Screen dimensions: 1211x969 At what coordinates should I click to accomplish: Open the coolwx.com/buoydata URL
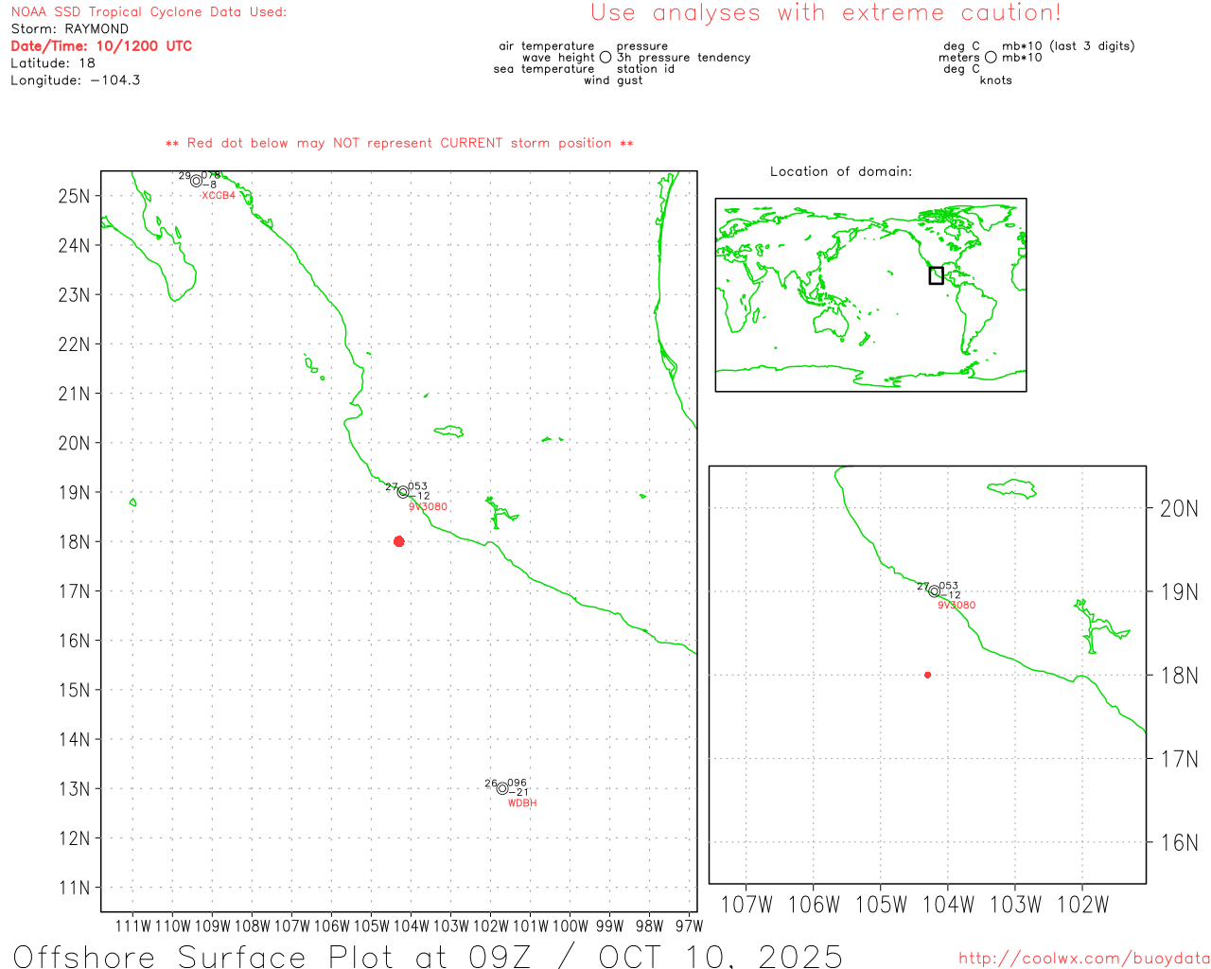1084,958
